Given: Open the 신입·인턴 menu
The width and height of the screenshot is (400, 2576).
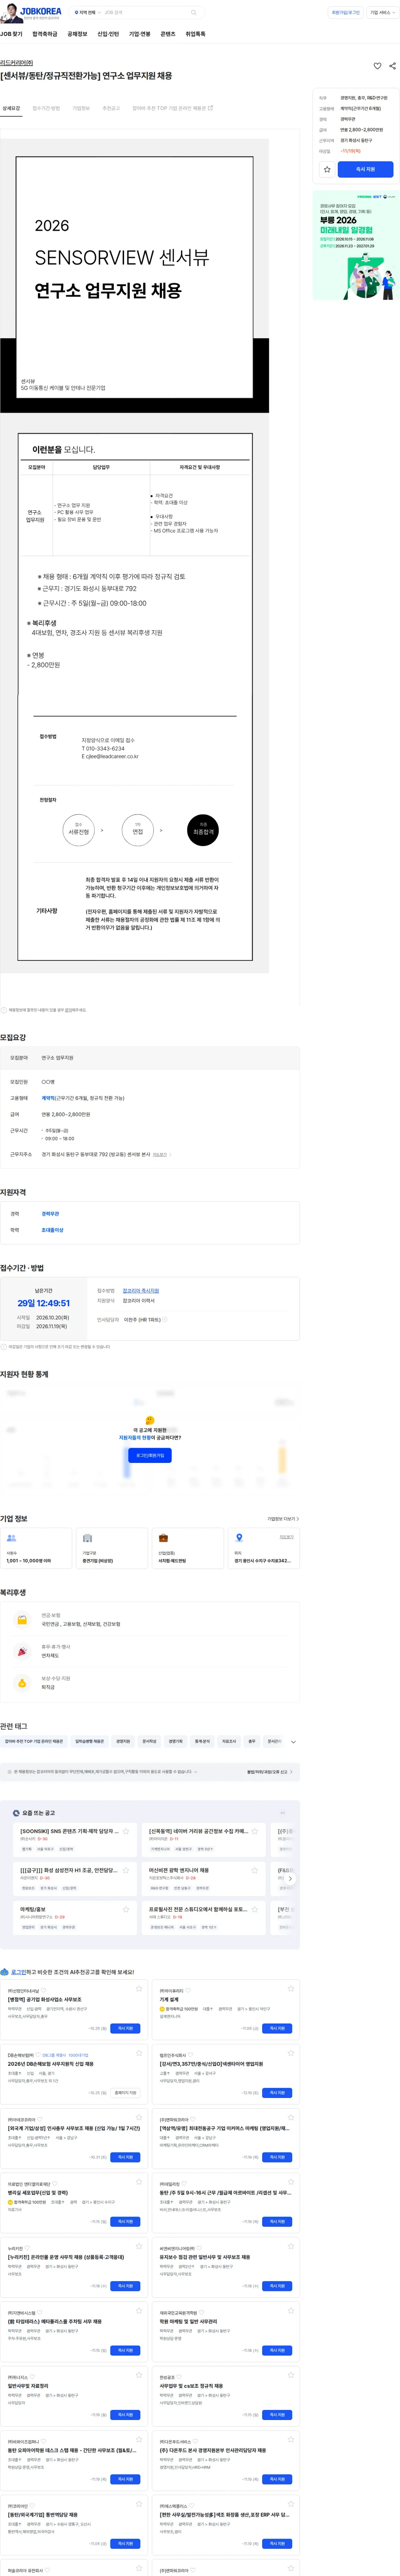Looking at the screenshot, I should (108, 34).
